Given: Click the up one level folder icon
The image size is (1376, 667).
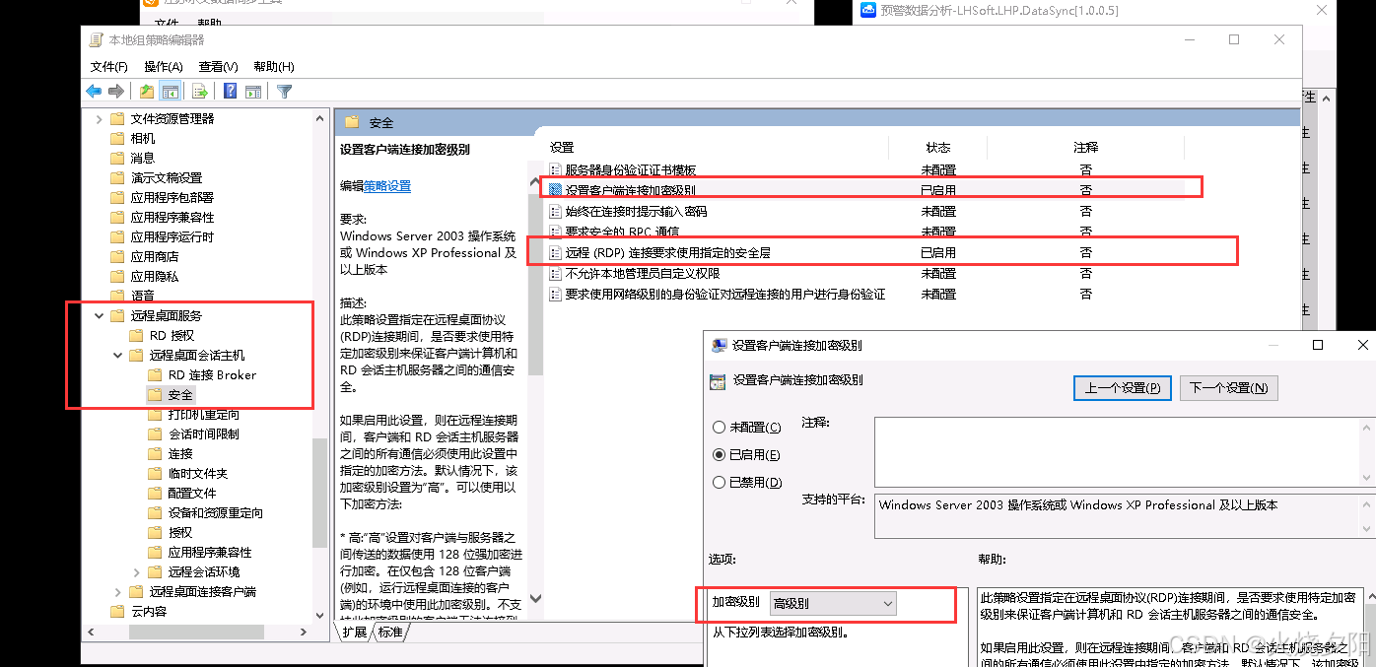Looking at the screenshot, I should 146,91.
